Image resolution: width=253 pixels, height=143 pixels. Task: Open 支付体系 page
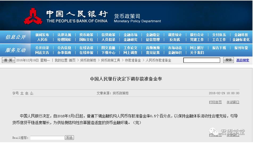[x=219, y=35]
